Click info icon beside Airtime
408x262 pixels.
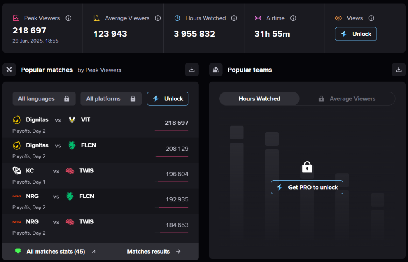293,18
